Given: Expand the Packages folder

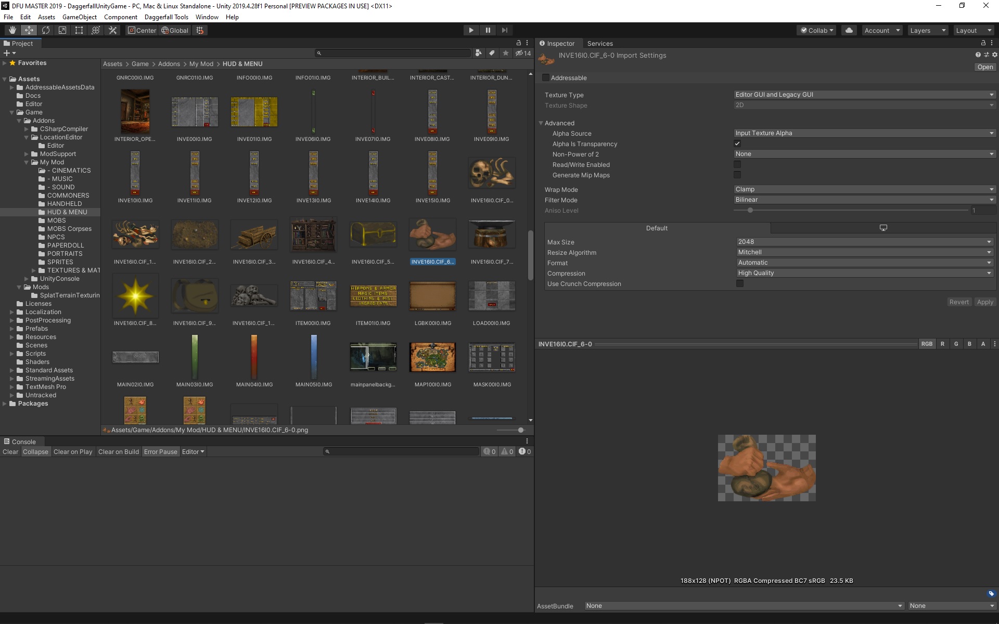Looking at the screenshot, I should click(x=5, y=404).
